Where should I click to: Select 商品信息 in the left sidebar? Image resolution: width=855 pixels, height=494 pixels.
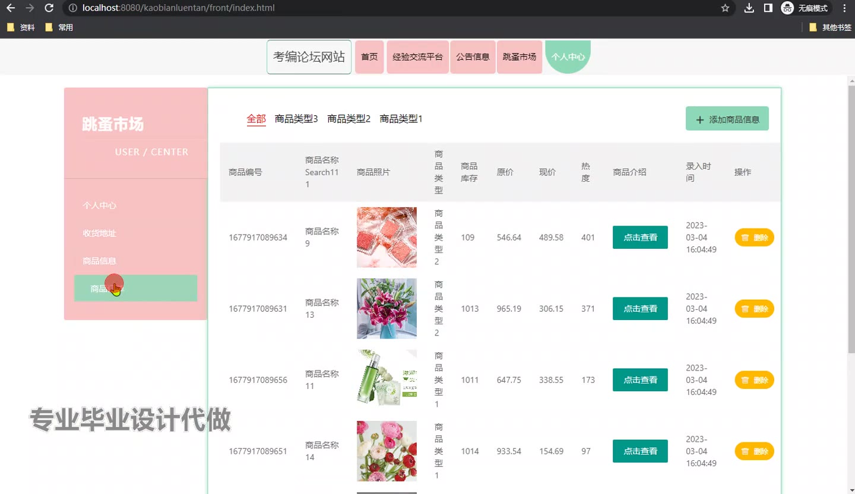(100, 261)
